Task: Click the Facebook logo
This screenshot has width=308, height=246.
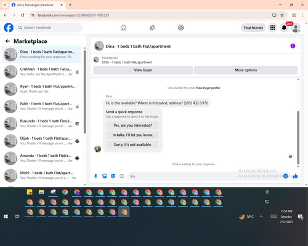Action: pos(9,28)
